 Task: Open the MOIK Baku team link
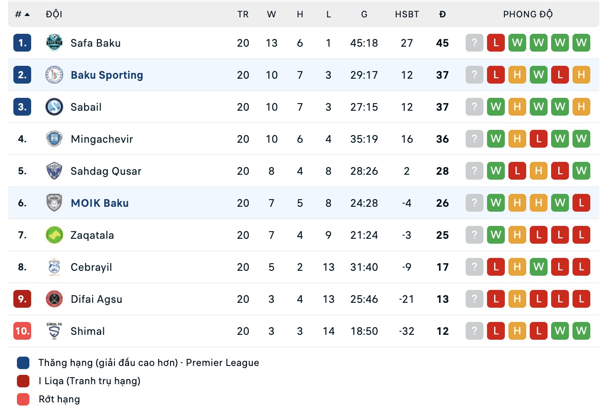click(100, 203)
